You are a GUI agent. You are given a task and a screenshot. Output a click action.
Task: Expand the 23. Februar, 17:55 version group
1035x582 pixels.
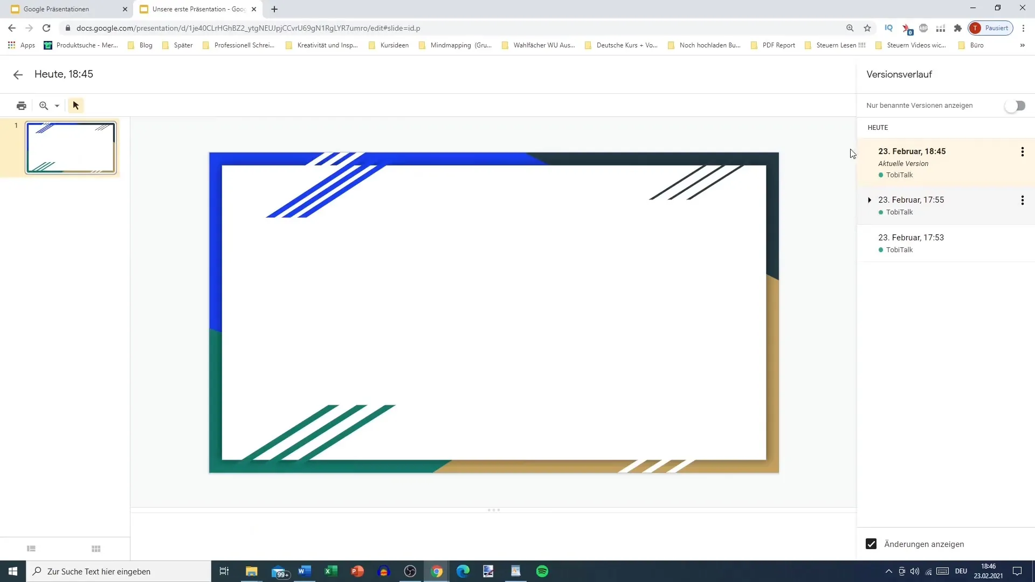click(869, 200)
